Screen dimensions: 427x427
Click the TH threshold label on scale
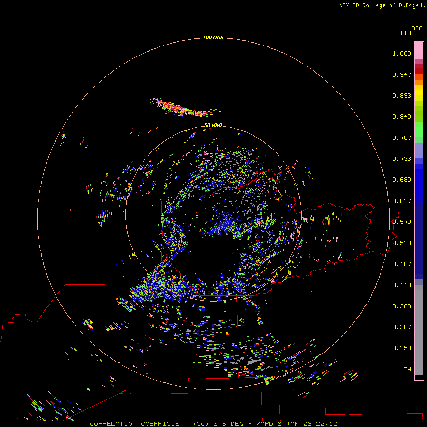click(408, 370)
